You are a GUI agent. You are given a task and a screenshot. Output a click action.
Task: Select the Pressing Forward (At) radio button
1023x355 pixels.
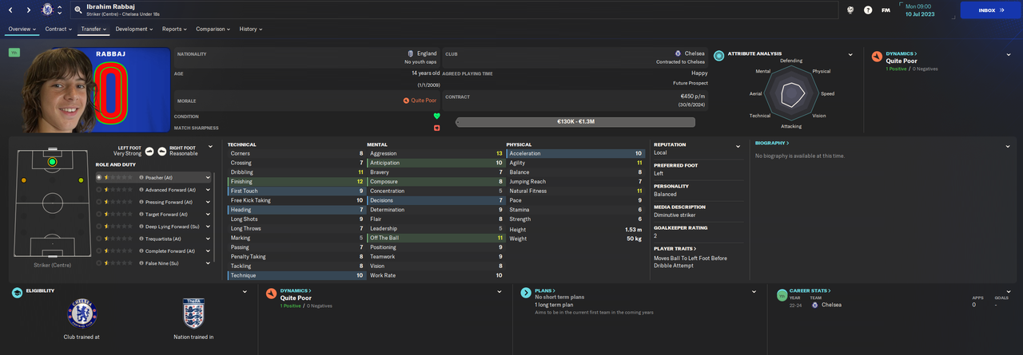pyautogui.click(x=99, y=202)
